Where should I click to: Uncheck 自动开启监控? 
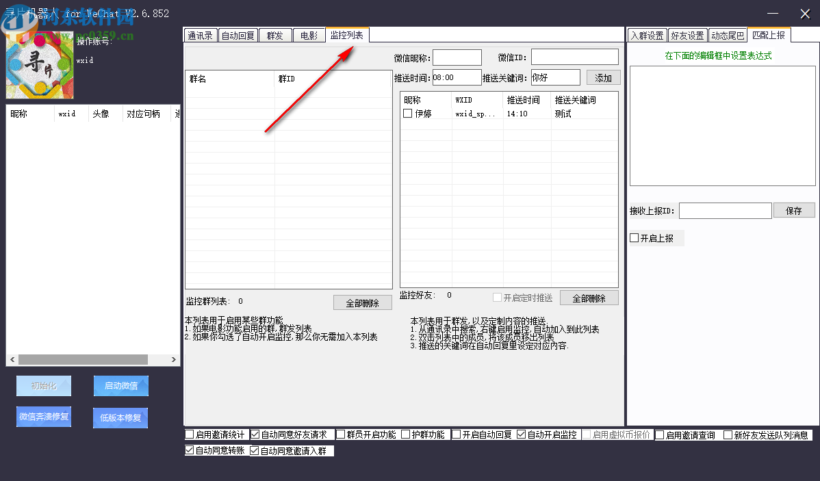click(x=522, y=434)
